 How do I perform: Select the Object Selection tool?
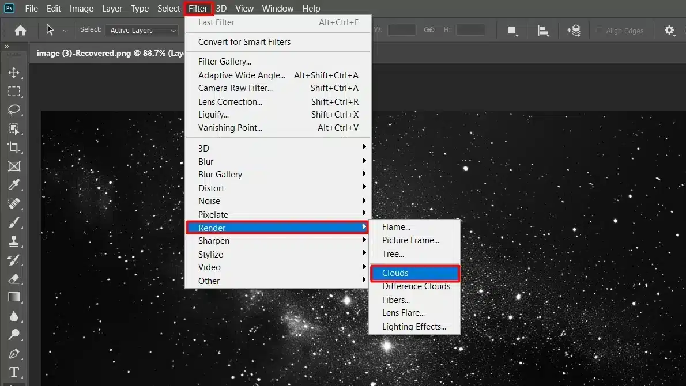[x=14, y=129]
